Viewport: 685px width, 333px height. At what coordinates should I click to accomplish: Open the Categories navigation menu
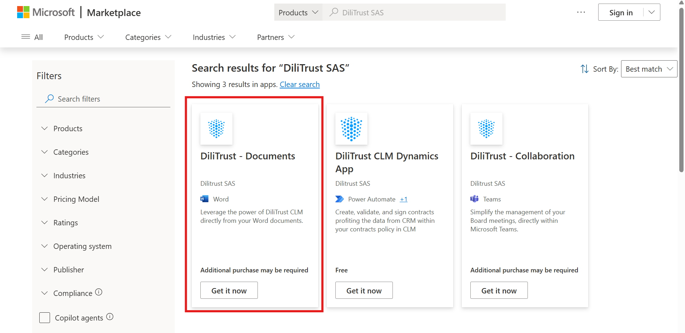coord(148,37)
